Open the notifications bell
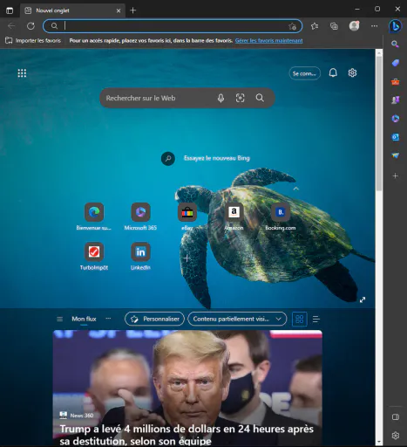Viewport: 407px width, 447px height. tap(333, 72)
